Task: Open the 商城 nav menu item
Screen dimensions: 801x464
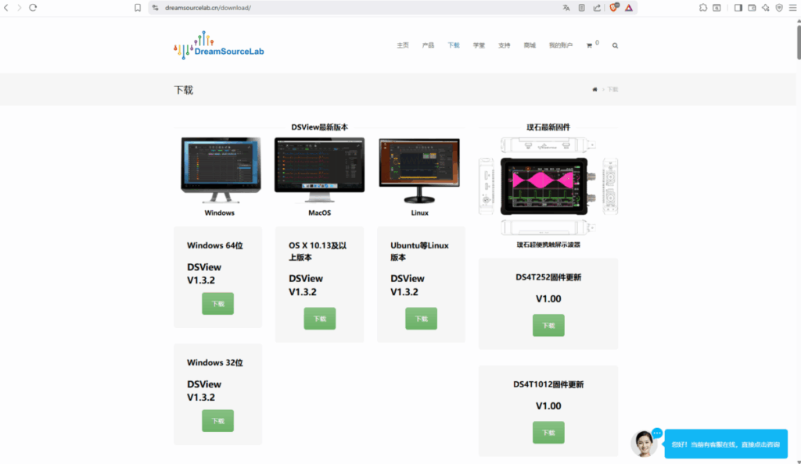Action: click(x=530, y=45)
